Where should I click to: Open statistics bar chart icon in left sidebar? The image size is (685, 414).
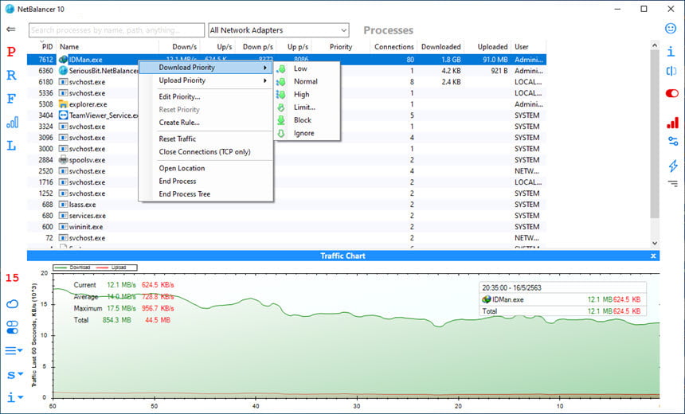[12, 122]
